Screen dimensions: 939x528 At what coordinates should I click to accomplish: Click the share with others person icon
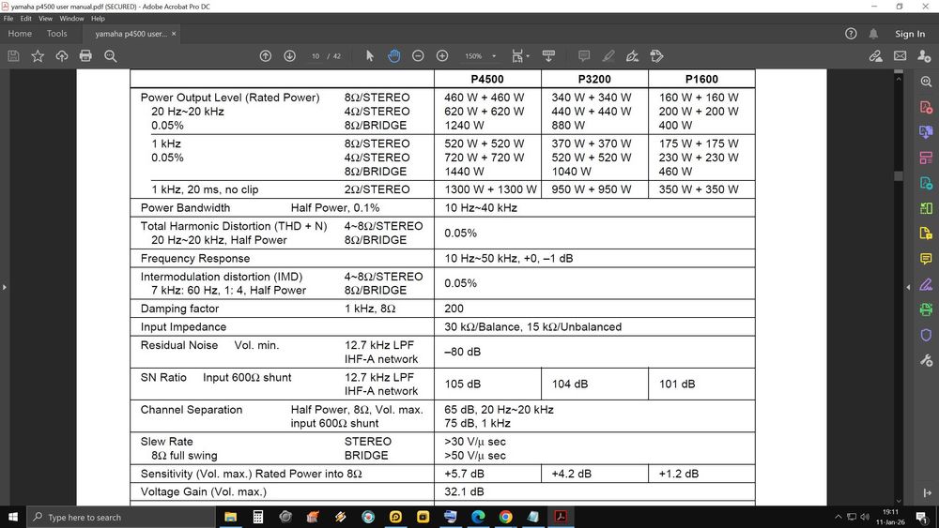(924, 56)
